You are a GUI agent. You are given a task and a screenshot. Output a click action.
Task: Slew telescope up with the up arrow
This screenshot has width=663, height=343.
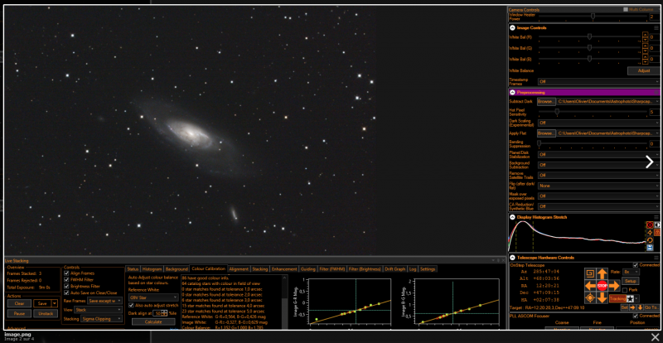[x=603, y=273]
